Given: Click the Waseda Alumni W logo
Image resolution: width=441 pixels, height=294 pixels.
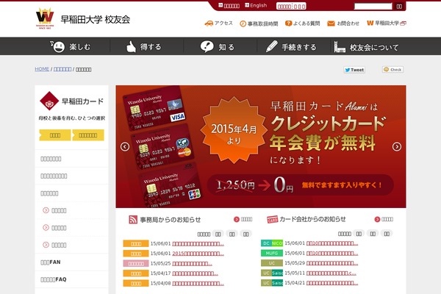Looking at the screenshot, I should 45,18.
